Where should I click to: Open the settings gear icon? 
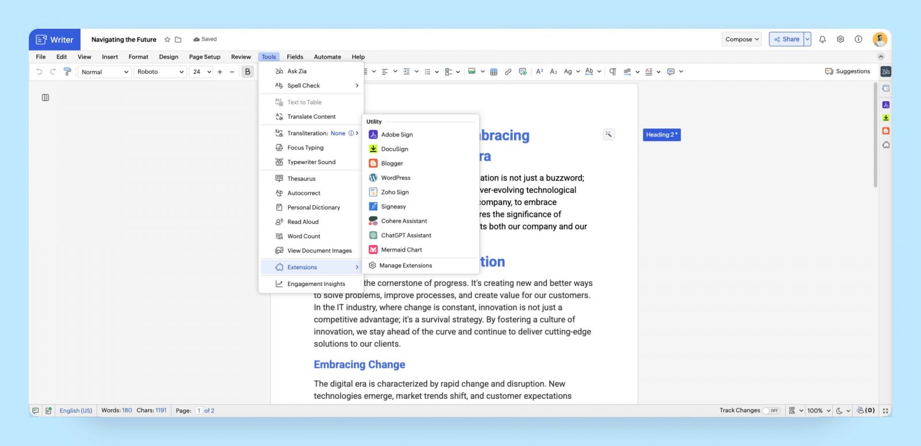point(840,39)
